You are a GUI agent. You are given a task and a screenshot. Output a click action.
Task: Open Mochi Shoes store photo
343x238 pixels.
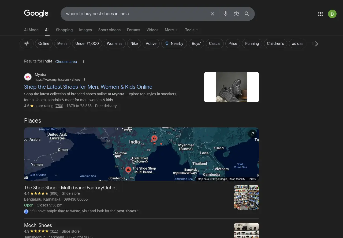[247, 231]
